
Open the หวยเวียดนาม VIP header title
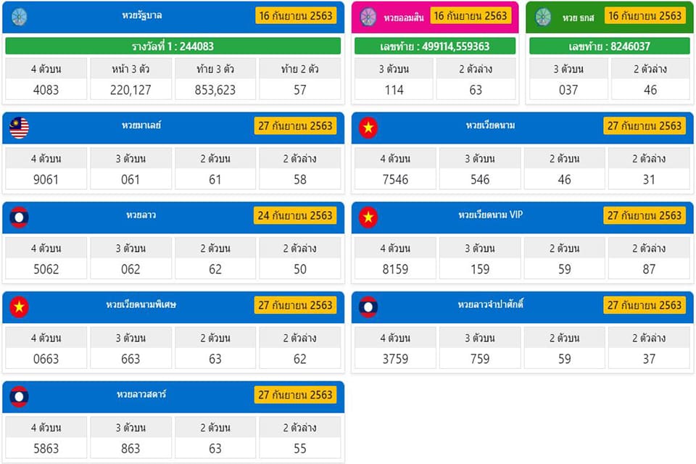[491, 215]
